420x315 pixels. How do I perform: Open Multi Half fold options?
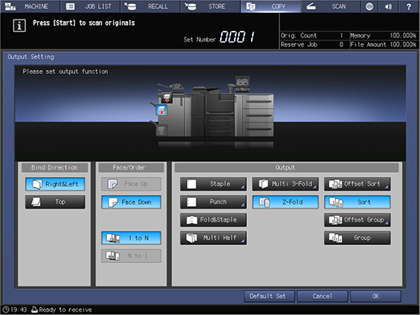[x=214, y=238]
